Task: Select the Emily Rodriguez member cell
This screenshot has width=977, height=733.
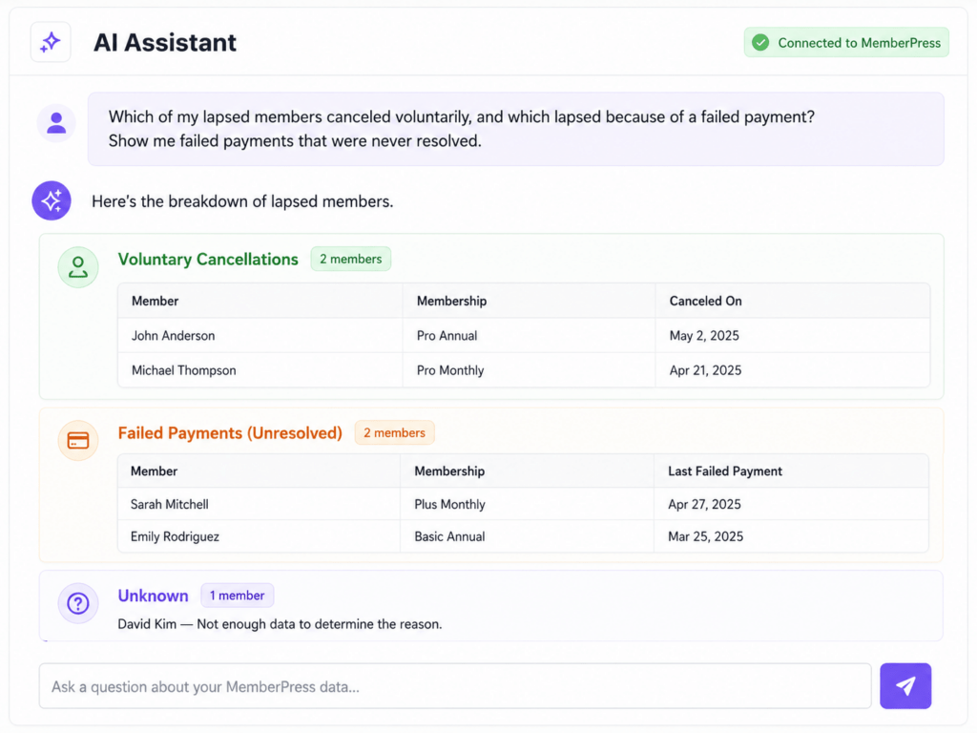Action: [x=259, y=536]
